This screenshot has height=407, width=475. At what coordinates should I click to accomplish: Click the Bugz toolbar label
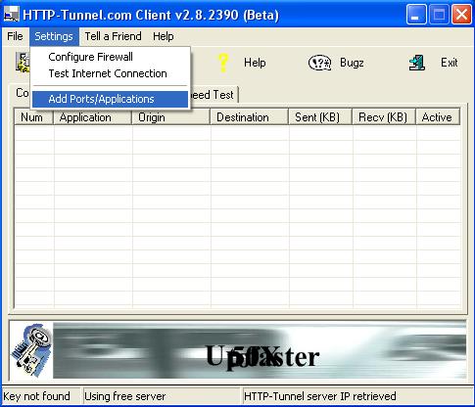[352, 63]
